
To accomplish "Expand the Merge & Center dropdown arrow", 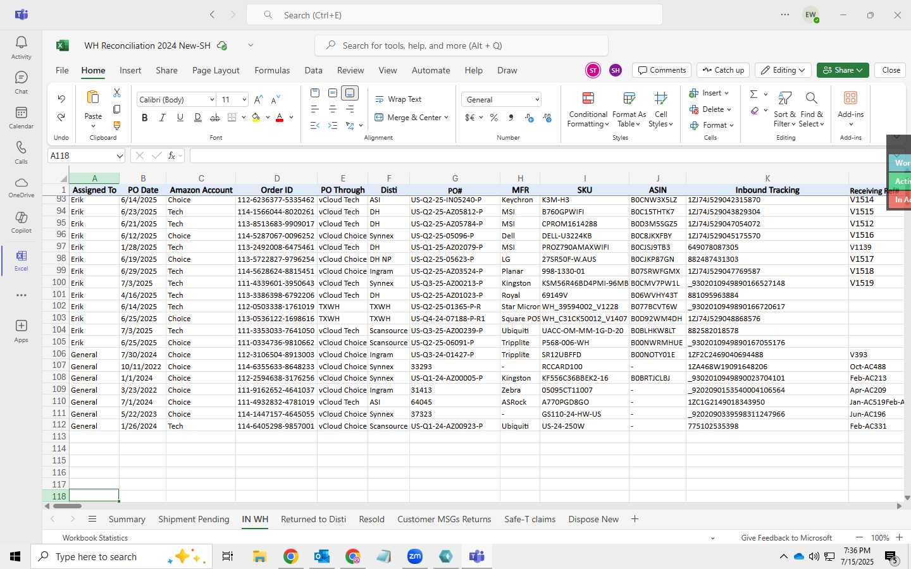I will point(446,118).
